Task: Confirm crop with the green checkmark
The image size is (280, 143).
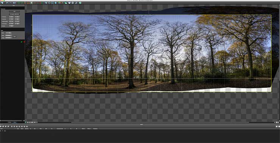Action: 22,42
